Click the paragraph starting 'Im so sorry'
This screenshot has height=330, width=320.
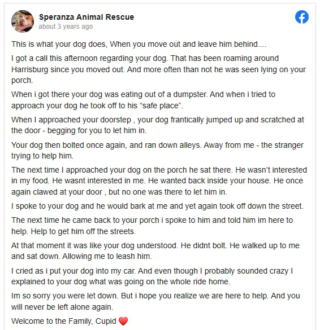(x=155, y=301)
